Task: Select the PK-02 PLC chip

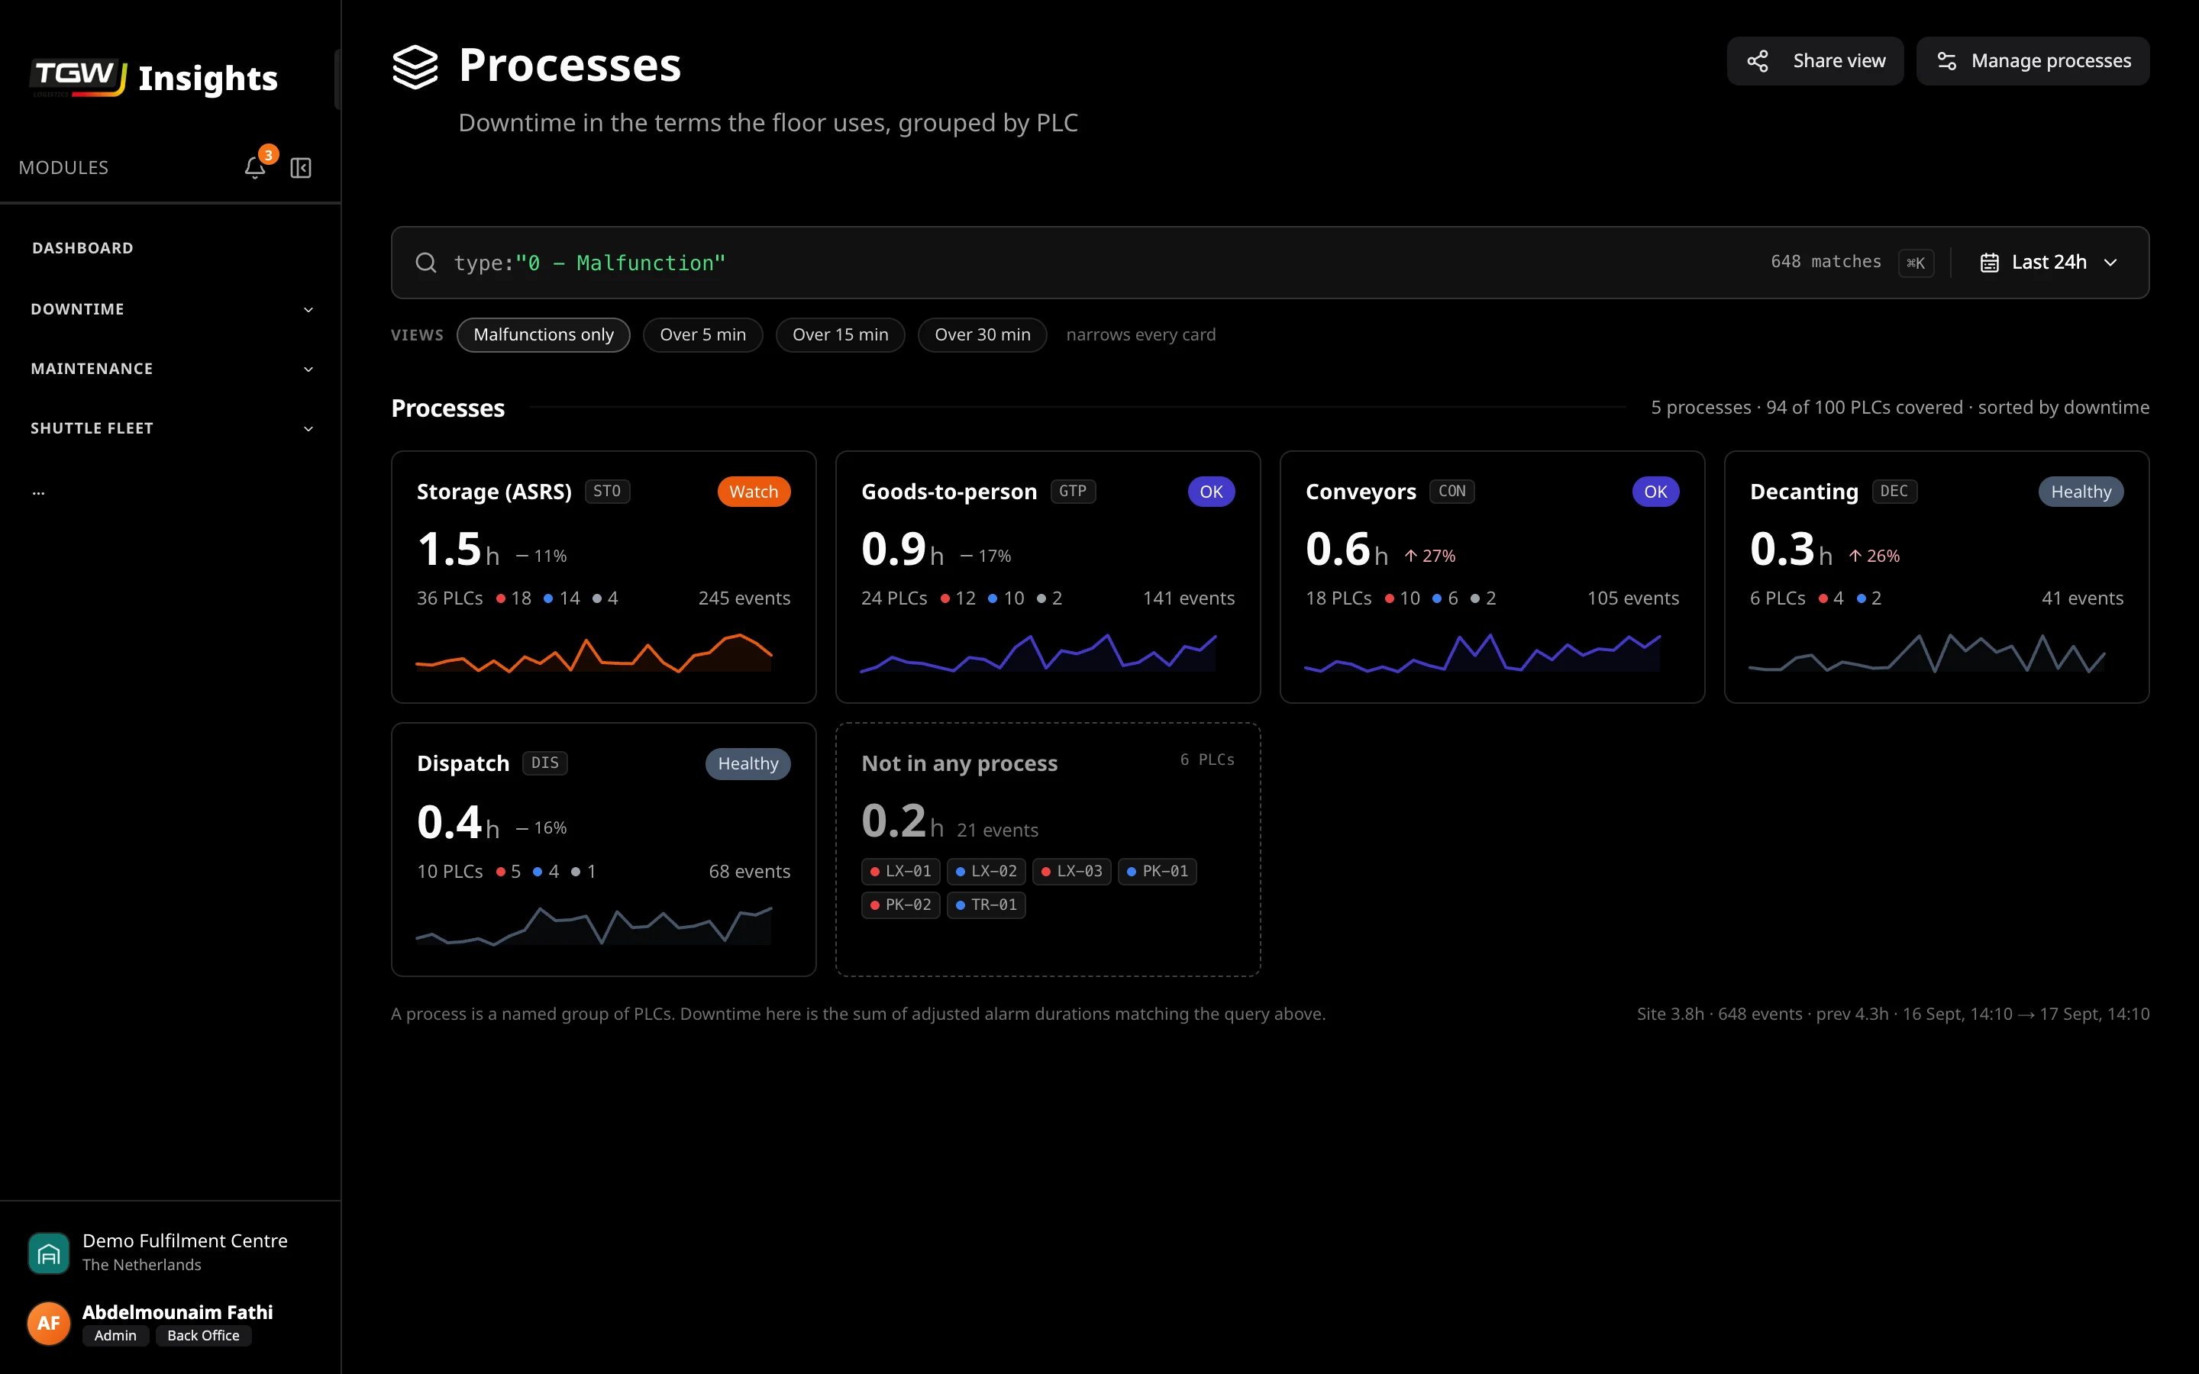Action: click(900, 905)
